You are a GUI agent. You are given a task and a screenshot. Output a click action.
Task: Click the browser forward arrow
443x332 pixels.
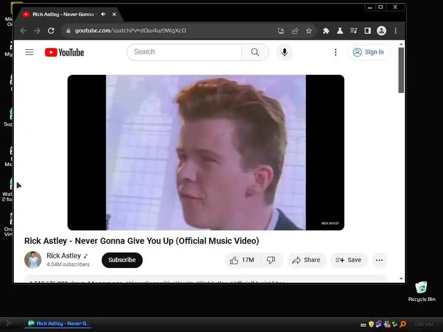point(37,31)
